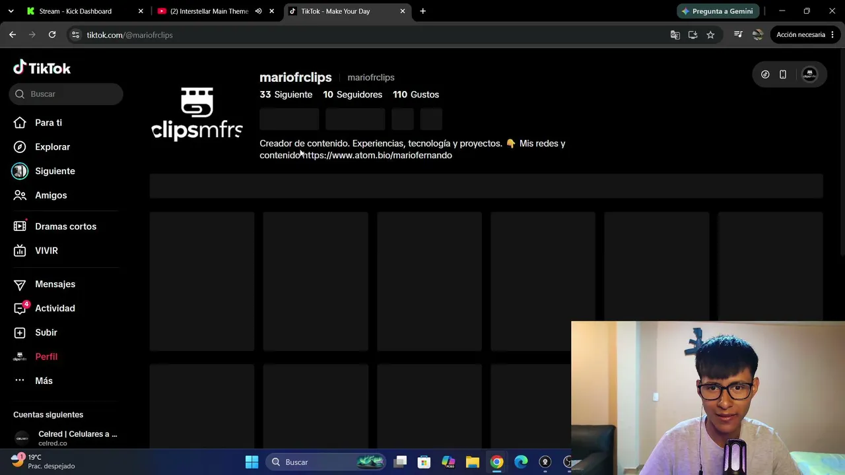Open the Siguiente avatar icon in sidebar
Viewport: 845px width, 475px height.
20,171
